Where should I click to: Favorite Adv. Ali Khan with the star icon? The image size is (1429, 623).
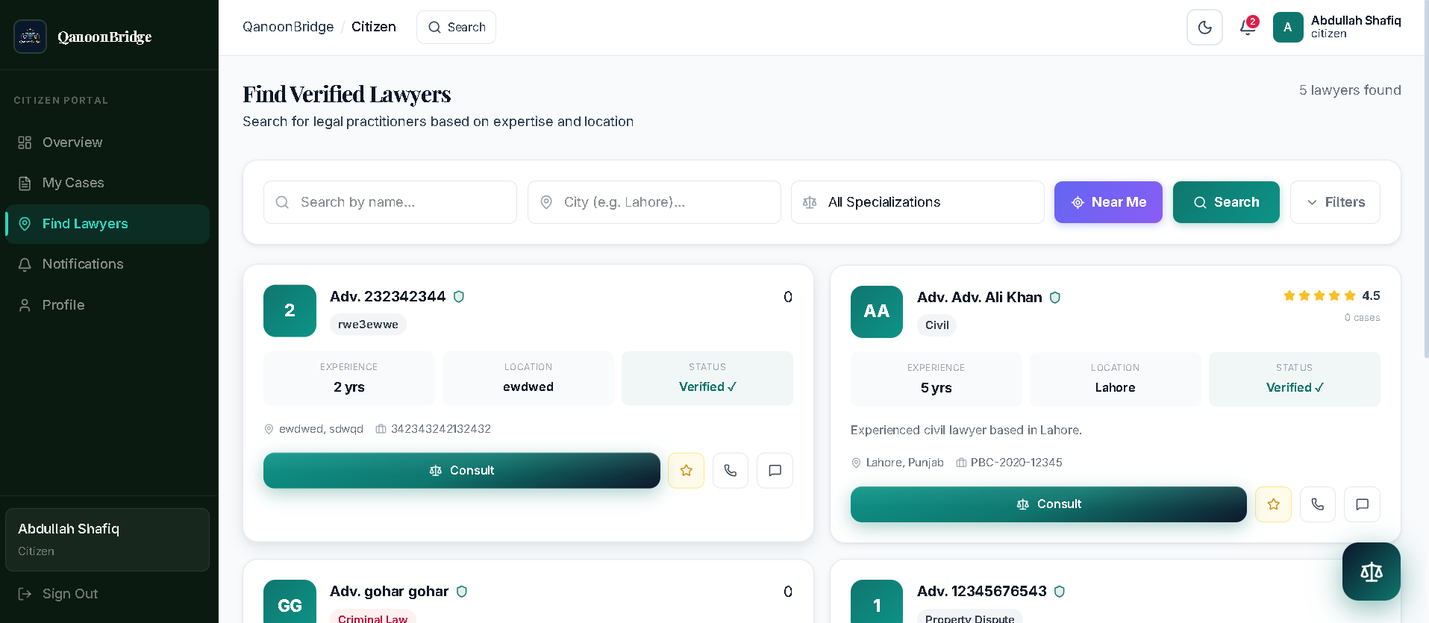(1274, 504)
